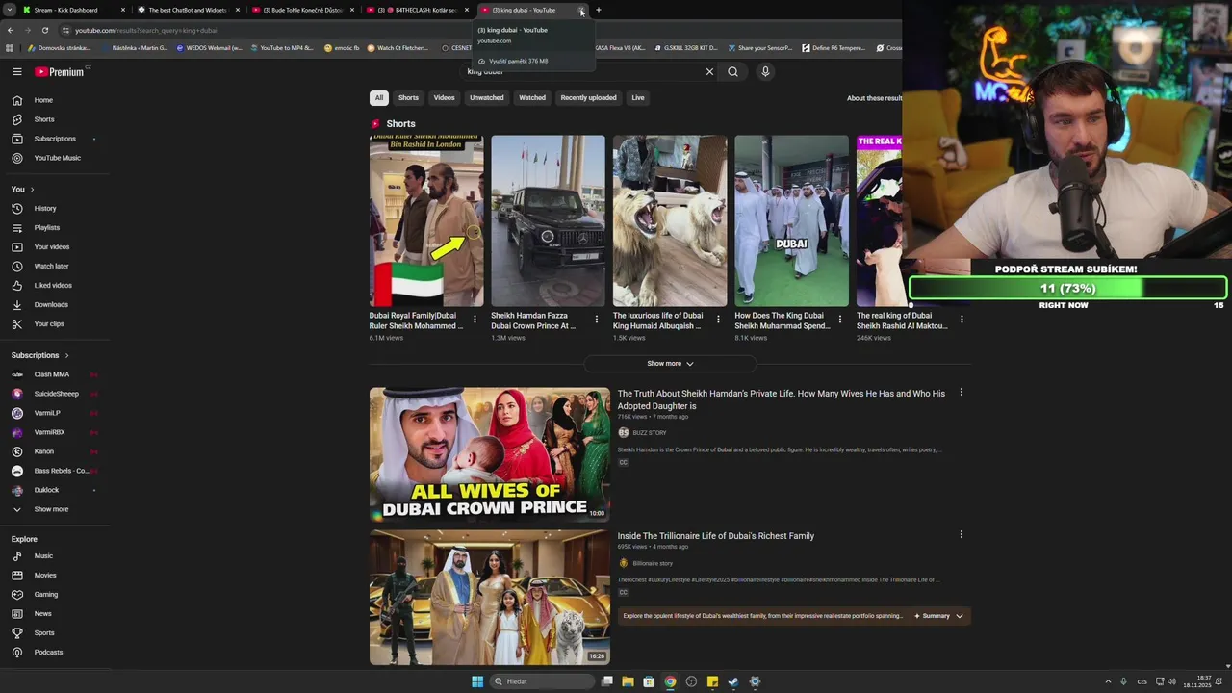Open Steam from taskbar
1232x693 pixels.
click(x=733, y=681)
